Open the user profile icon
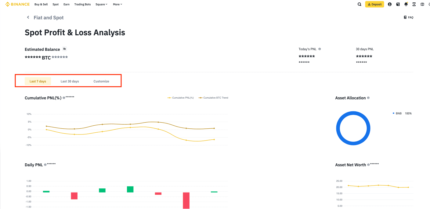430x209 pixels. (x=389, y=4)
